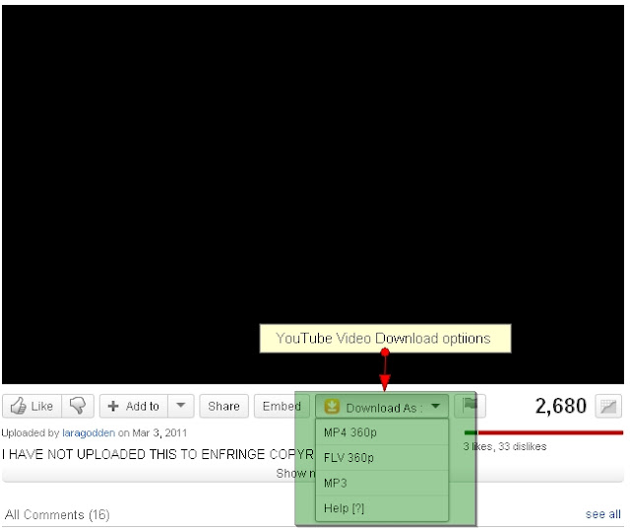
Task: Select FLV 360p download option
Action: click(x=382, y=458)
